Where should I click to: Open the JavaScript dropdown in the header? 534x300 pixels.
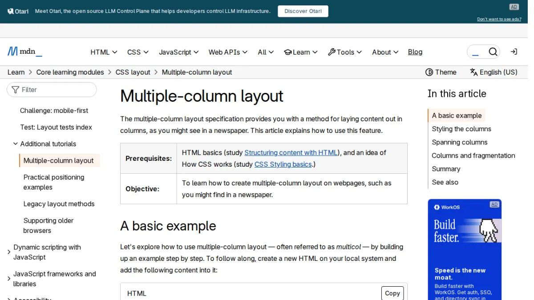(x=178, y=52)
